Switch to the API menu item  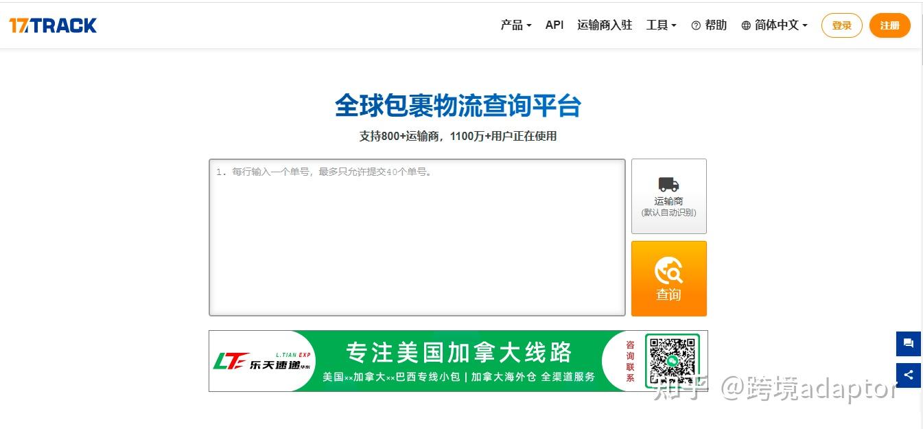pyautogui.click(x=554, y=25)
